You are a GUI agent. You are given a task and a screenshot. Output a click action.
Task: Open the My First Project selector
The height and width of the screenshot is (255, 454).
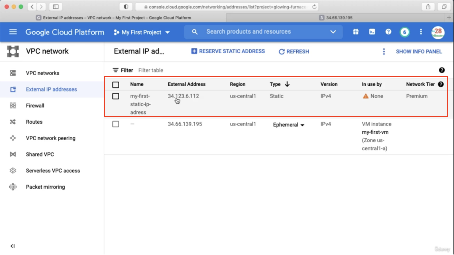coord(141,32)
